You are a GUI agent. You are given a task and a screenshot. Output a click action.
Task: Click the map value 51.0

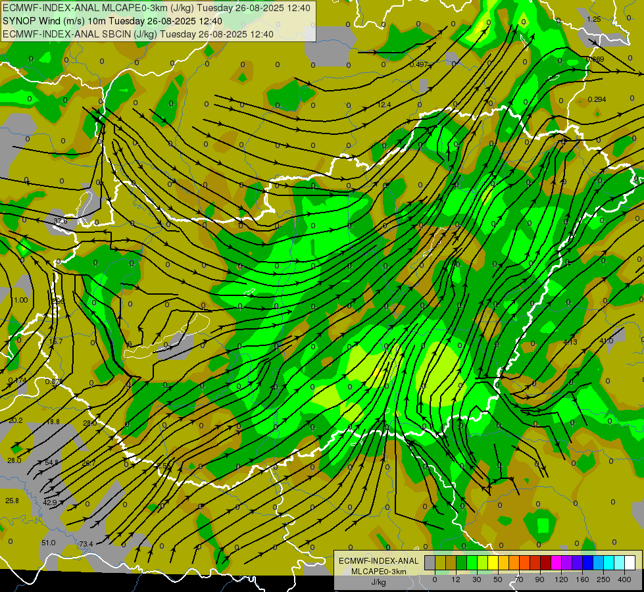[x=49, y=543]
